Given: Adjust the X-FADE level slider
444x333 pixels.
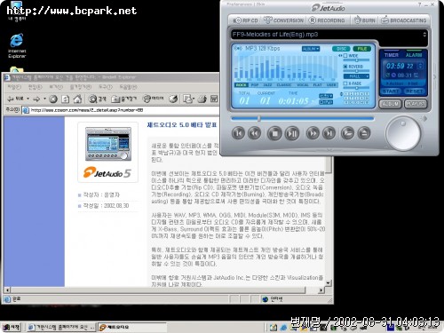Looking at the screenshot, I should [356, 88].
